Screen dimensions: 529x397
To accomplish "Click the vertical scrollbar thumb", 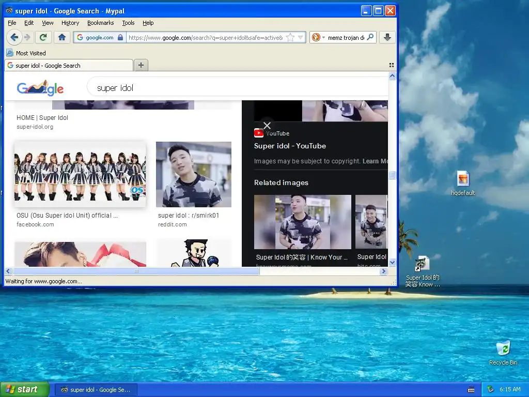I will tap(392, 175).
